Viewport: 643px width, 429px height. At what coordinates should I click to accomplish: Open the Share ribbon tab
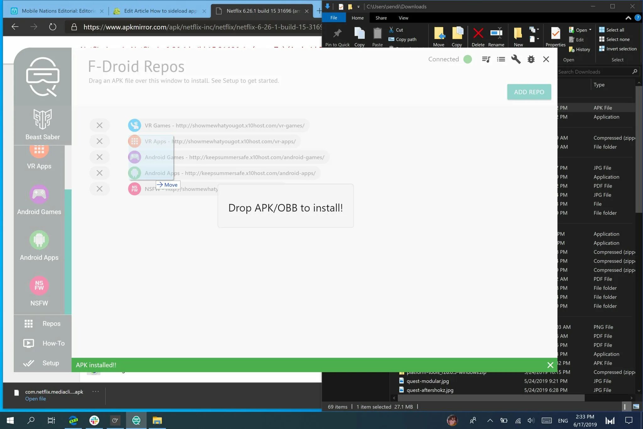[381, 18]
